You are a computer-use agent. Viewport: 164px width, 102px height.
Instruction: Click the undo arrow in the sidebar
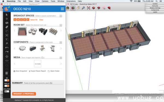7,48
